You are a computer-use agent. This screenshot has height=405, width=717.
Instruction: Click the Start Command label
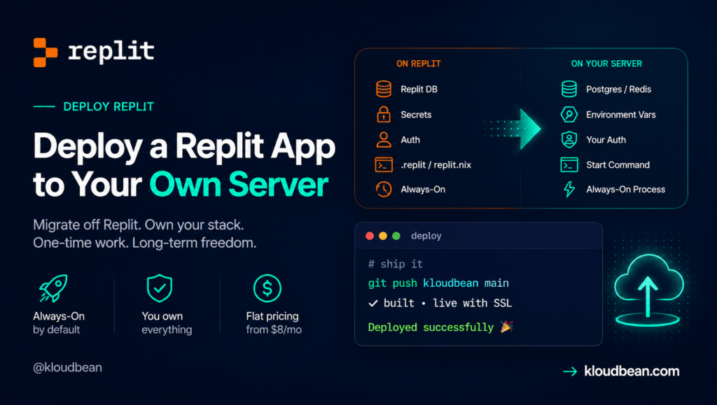point(618,165)
